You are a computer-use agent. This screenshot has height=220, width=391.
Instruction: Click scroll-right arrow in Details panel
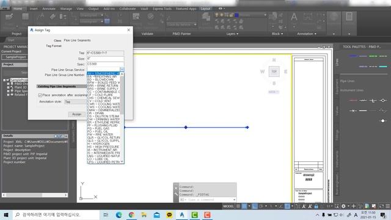pyautogui.click(x=65, y=195)
